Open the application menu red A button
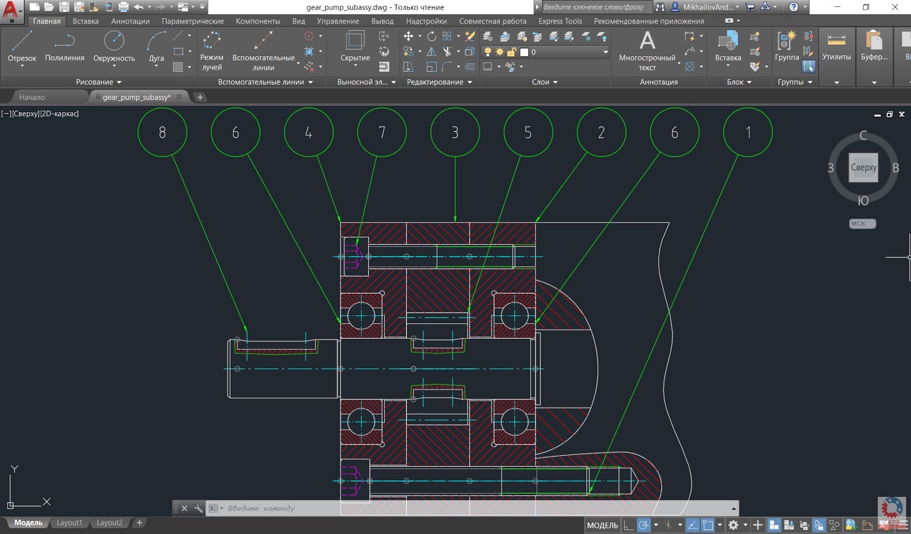 click(11, 11)
